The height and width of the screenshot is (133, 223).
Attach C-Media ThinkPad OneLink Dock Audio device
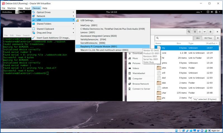(x=112, y=29)
